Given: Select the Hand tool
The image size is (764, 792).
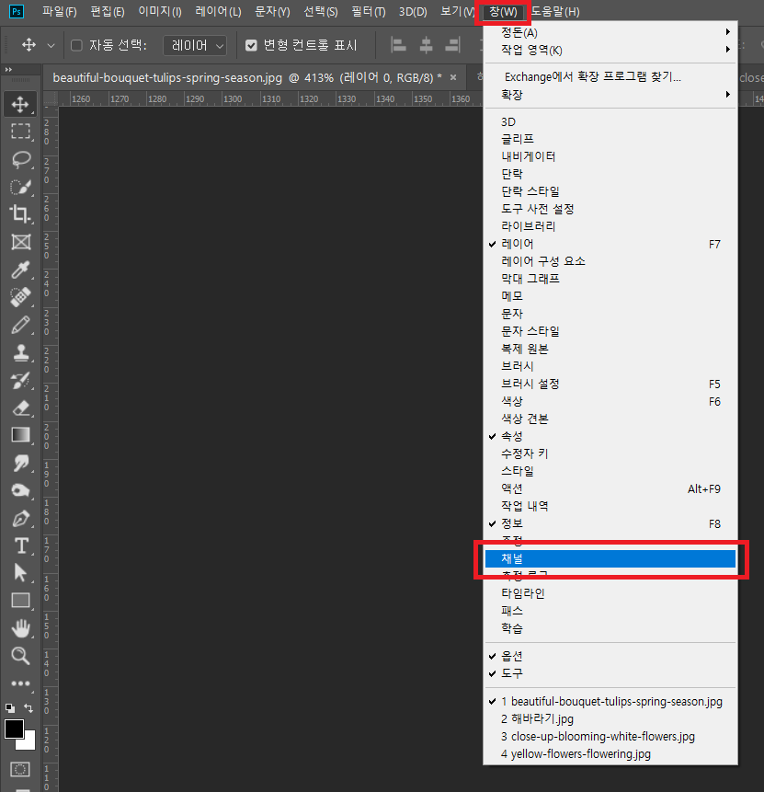Looking at the screenshot, I should pos(20,628).
